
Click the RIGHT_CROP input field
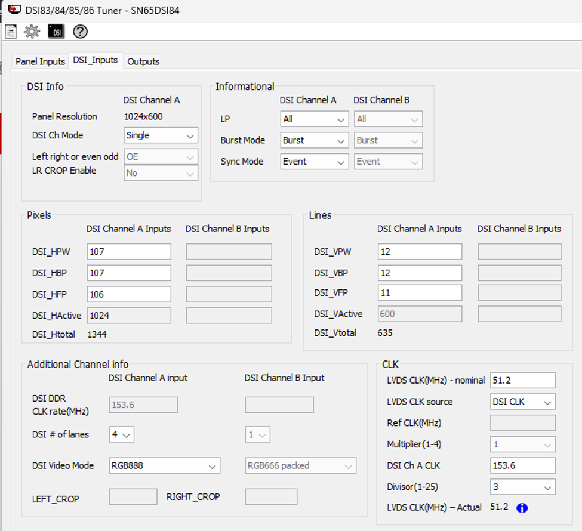coord(271,497)
